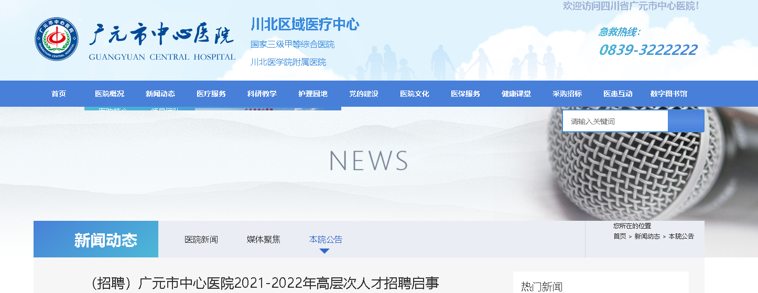
Task: Open the 医保服务 menu
Action: tap(465, 94)
